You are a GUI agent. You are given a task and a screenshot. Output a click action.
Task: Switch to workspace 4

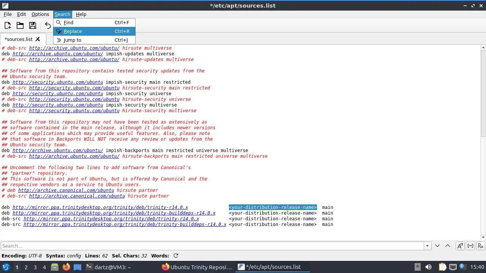(44, 267)
